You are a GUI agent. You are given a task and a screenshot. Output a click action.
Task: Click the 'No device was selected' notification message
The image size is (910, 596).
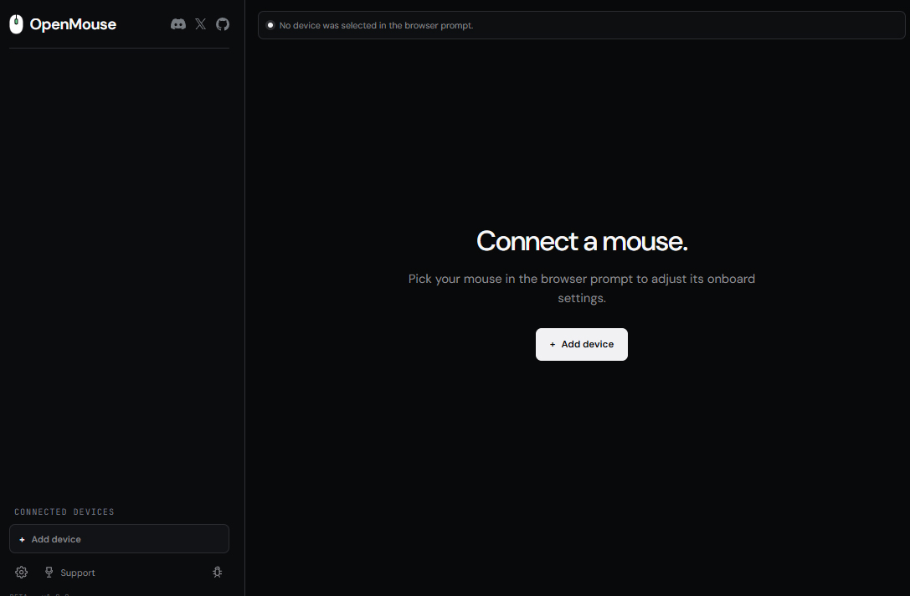pyautogui.click(x=376, y=26)
